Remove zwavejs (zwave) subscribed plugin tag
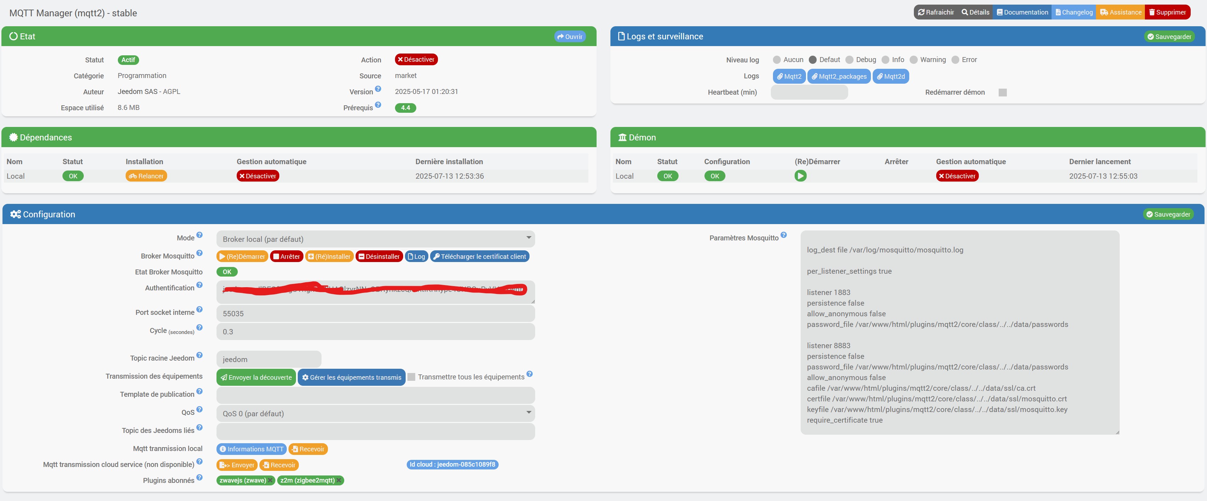Screen dimensions: 1207x501 point(270,480)
